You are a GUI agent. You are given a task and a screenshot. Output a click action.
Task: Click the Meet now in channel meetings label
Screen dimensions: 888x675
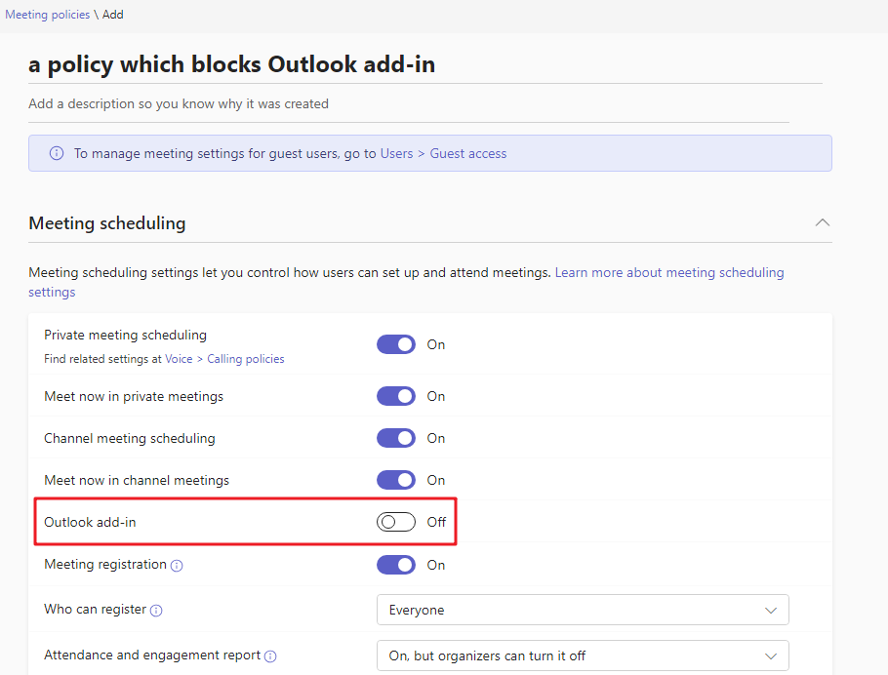[137, 480]
